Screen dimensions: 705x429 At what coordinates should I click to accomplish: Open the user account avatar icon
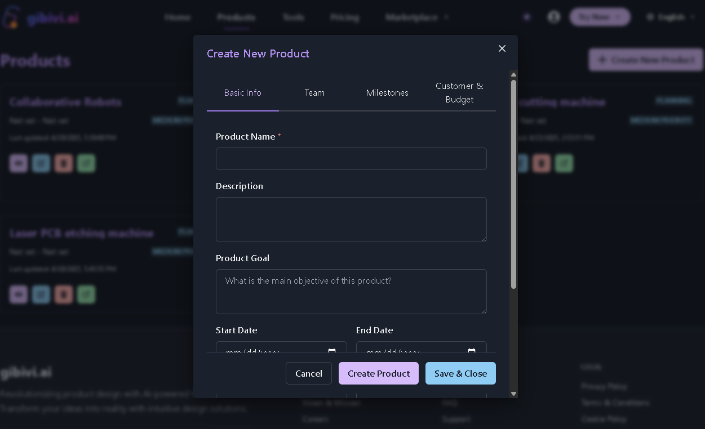click(x=554, y=17)
